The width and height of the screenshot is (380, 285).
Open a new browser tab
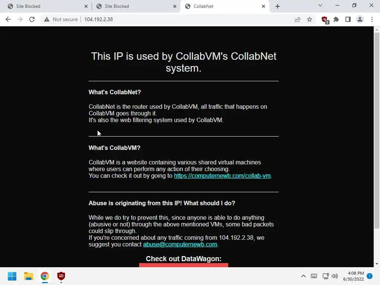278,6
